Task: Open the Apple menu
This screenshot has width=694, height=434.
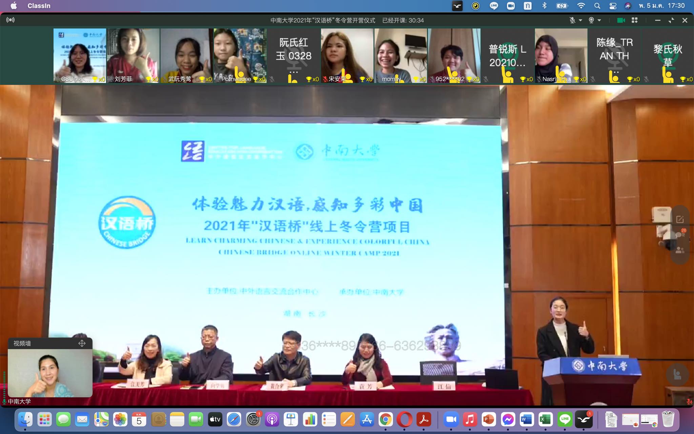Action: (14, 6)
